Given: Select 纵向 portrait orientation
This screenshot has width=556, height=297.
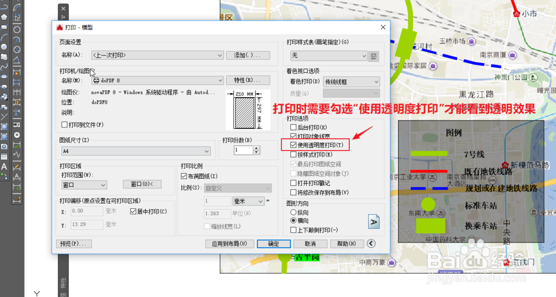Looking at the screenshot, I should click(293, 213).
